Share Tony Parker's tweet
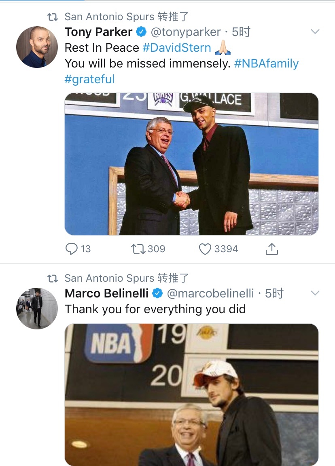Screen dimensions: 335x466 click(x=271, y=249)
